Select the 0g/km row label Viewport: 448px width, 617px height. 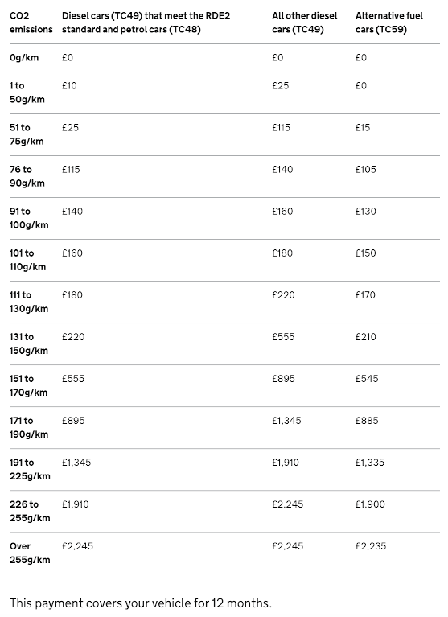(24, 57)
